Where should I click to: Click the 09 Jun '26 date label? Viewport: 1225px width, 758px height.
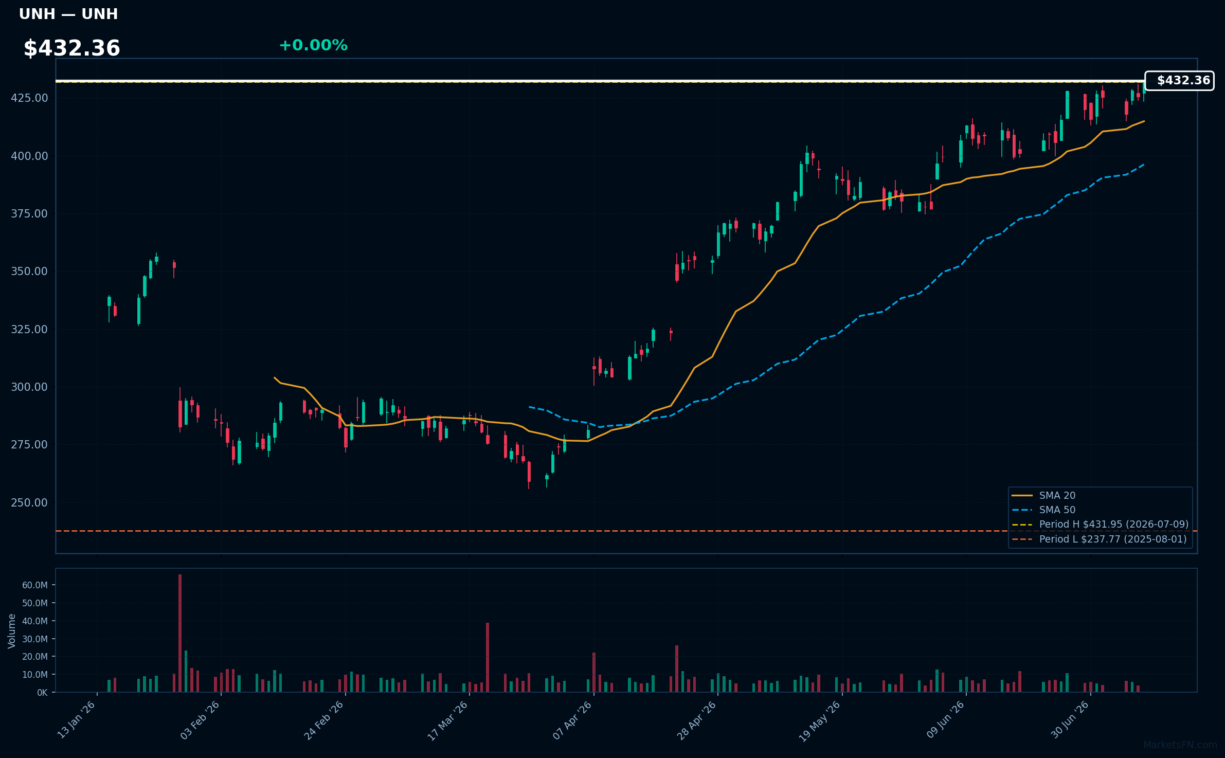[945, 720]
